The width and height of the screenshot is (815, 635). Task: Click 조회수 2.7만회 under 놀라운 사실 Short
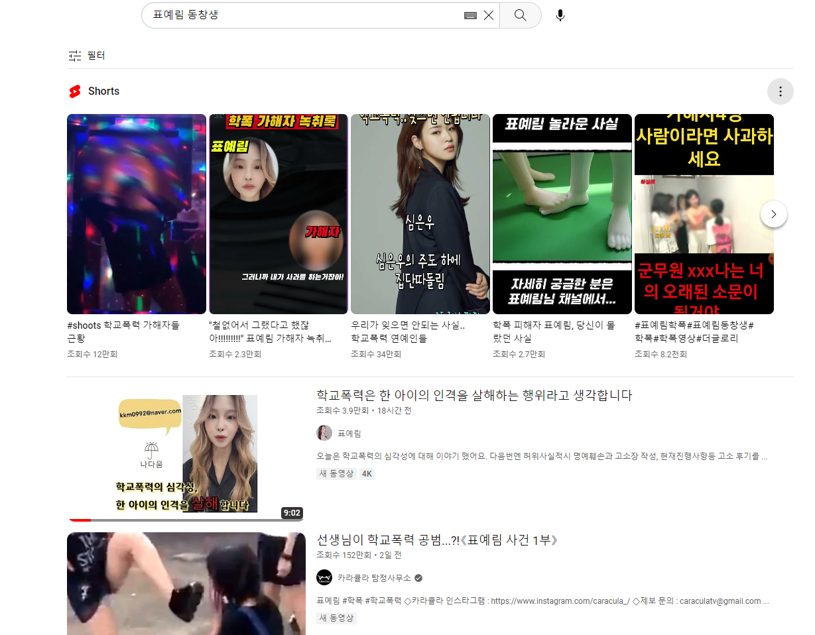click(x=519, y=355)
